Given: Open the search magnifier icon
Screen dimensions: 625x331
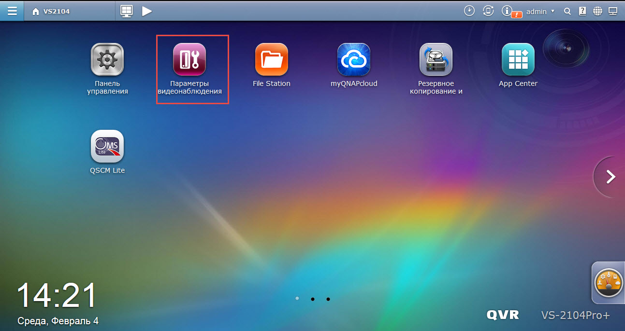Looking at the screenshot, I should coord(567,11).
